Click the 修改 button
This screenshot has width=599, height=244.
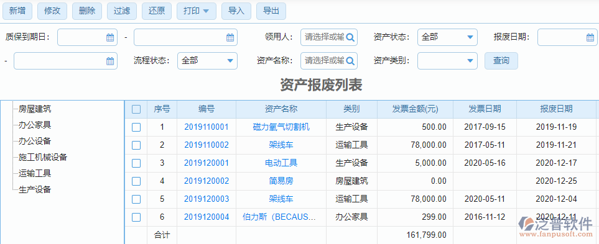(52, 11)
